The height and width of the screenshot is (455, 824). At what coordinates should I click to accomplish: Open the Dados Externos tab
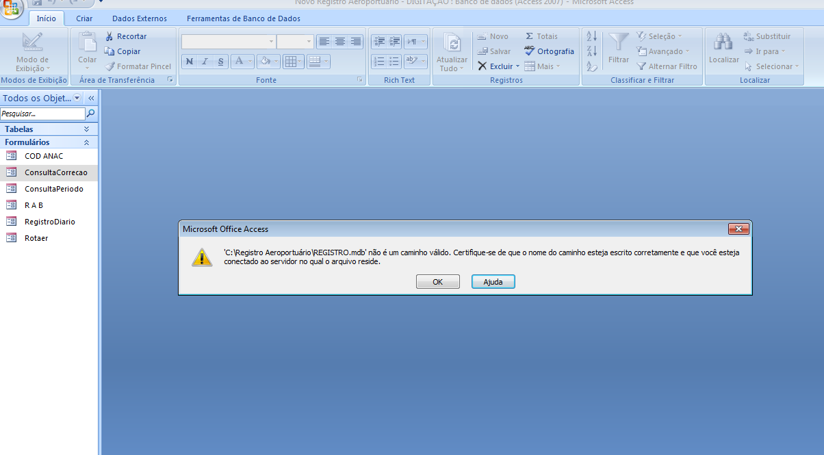[140, 18]
